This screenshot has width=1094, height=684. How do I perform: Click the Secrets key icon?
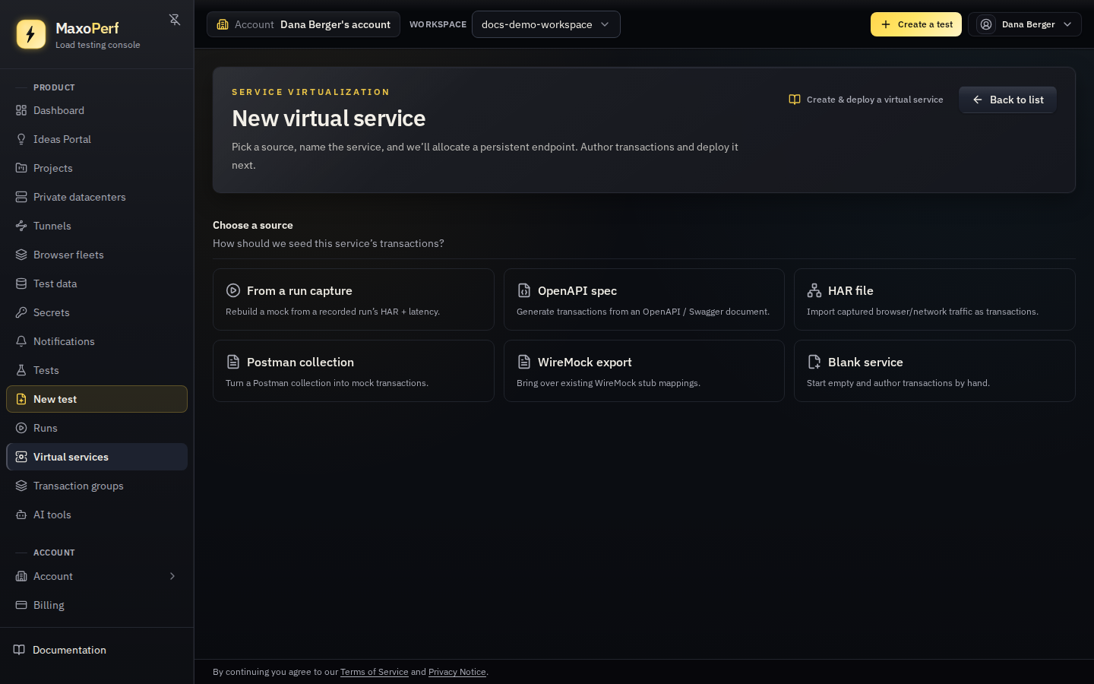[21, 312]
